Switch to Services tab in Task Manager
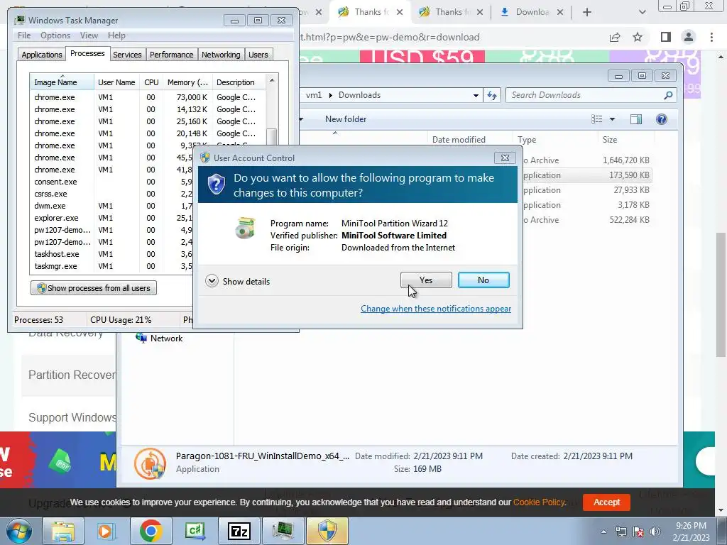Image resolution: width=727 pixels, height=545 pixels. tap(127, 55)
